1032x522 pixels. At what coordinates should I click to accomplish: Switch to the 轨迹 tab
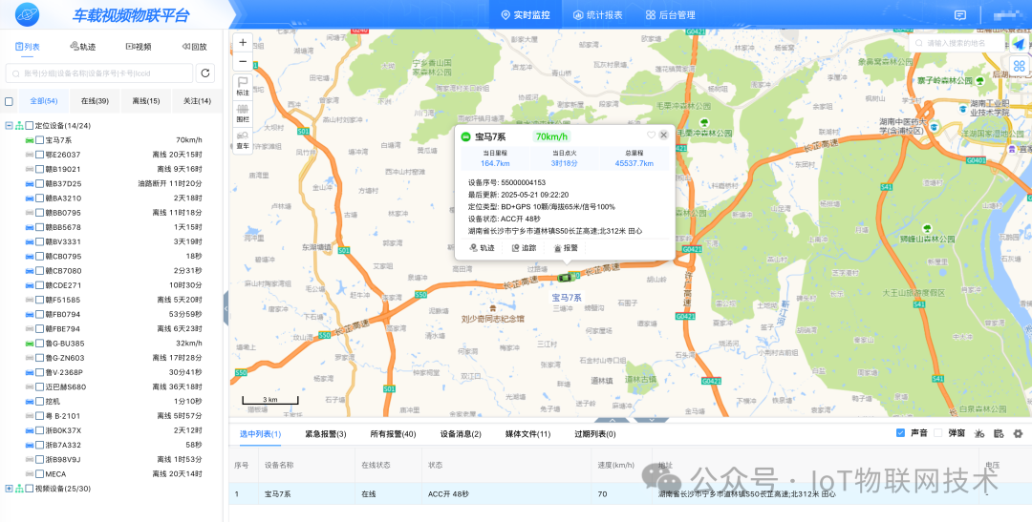click(82, 47)
